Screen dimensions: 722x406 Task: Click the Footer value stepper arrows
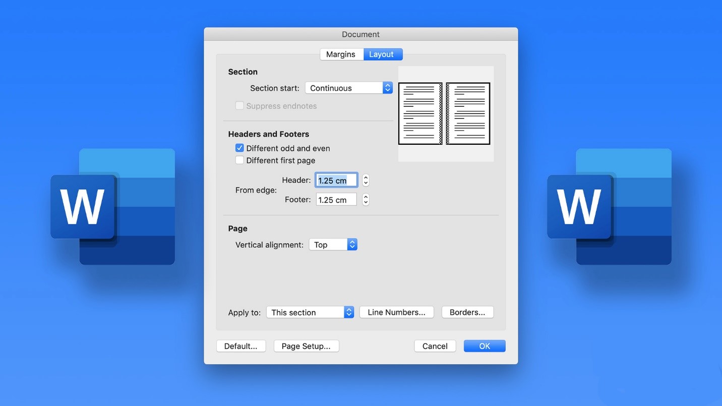coord(366,200)
